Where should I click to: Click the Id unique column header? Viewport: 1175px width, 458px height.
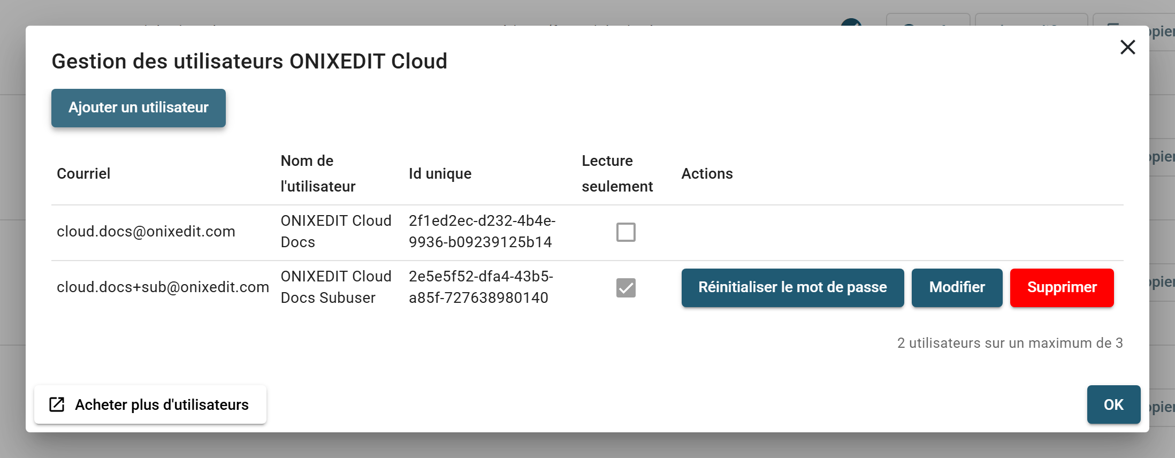pyautogui.click(x=440, y=174)
